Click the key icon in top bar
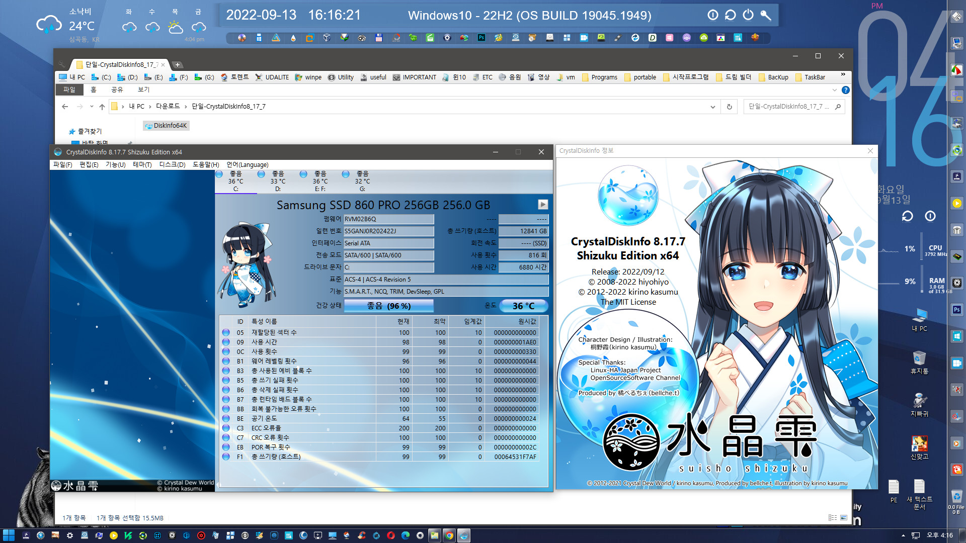Viewport: 966px width, 543px height. [x=766, y=15]
